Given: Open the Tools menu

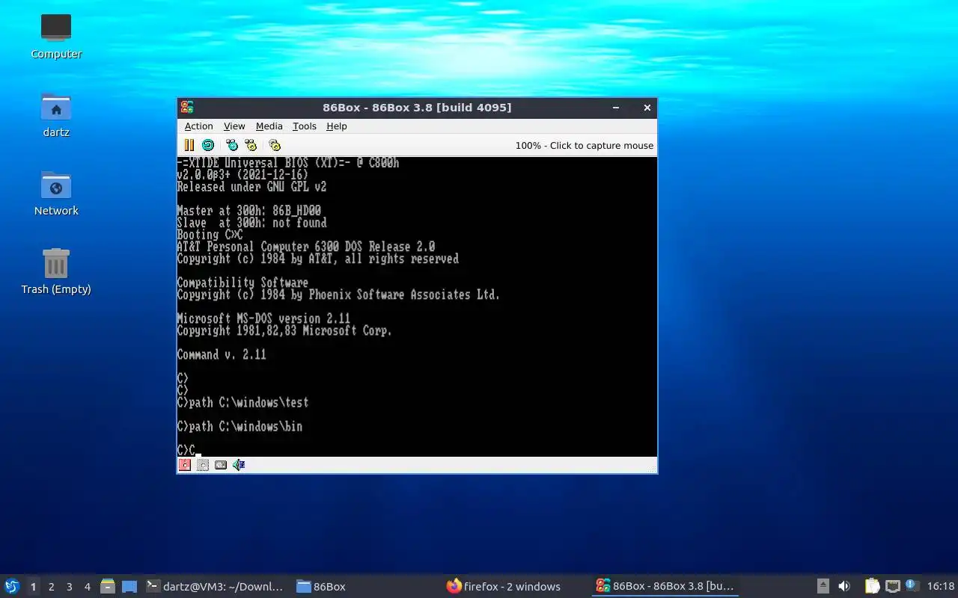Looking at the screenshot, I should coord(305,126).
